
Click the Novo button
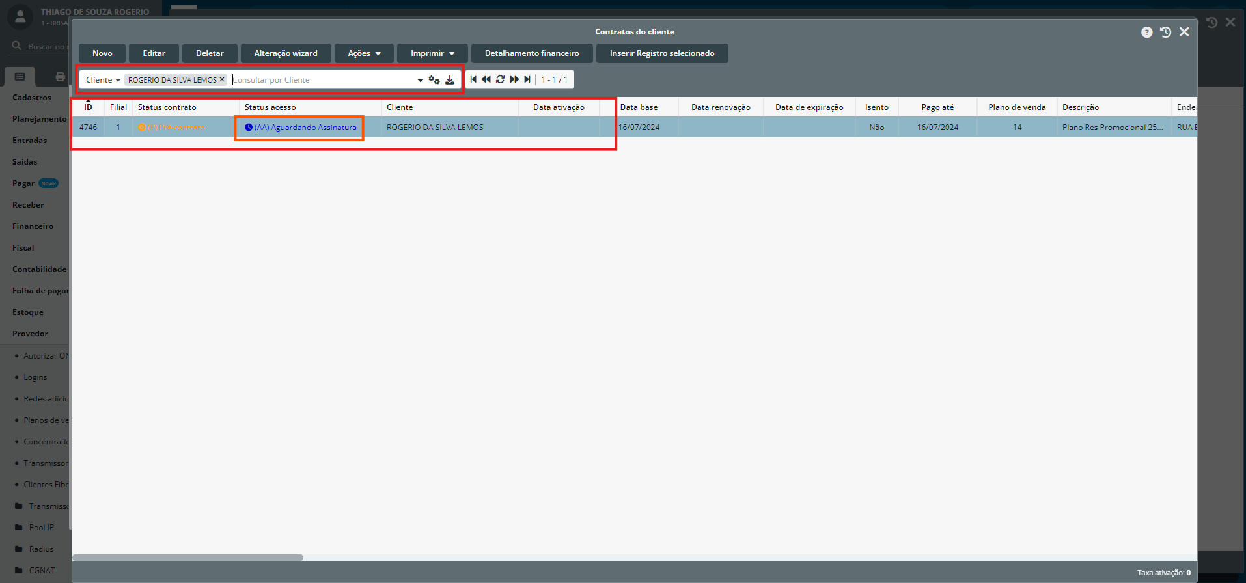[x=102, y=53]
